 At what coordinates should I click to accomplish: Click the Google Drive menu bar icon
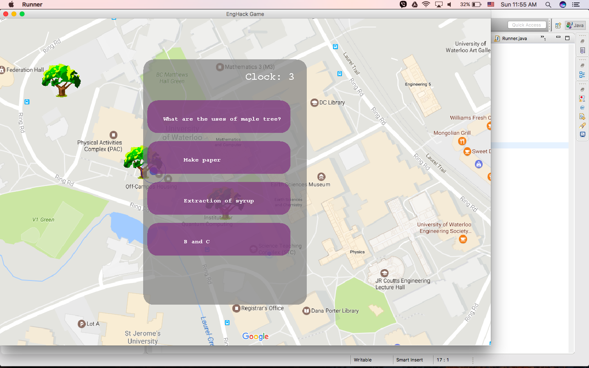tap(415, 4)
